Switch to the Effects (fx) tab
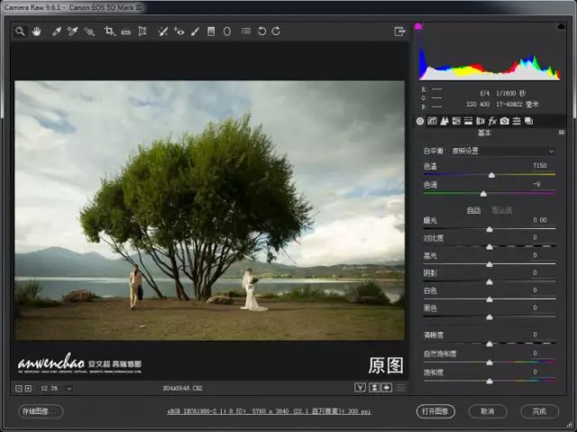 click(x=492, y=121)
